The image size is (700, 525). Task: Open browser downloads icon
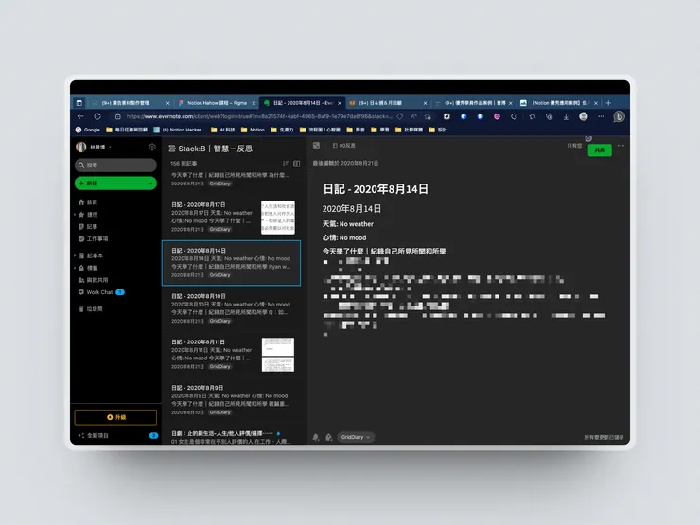coord(566,116)
